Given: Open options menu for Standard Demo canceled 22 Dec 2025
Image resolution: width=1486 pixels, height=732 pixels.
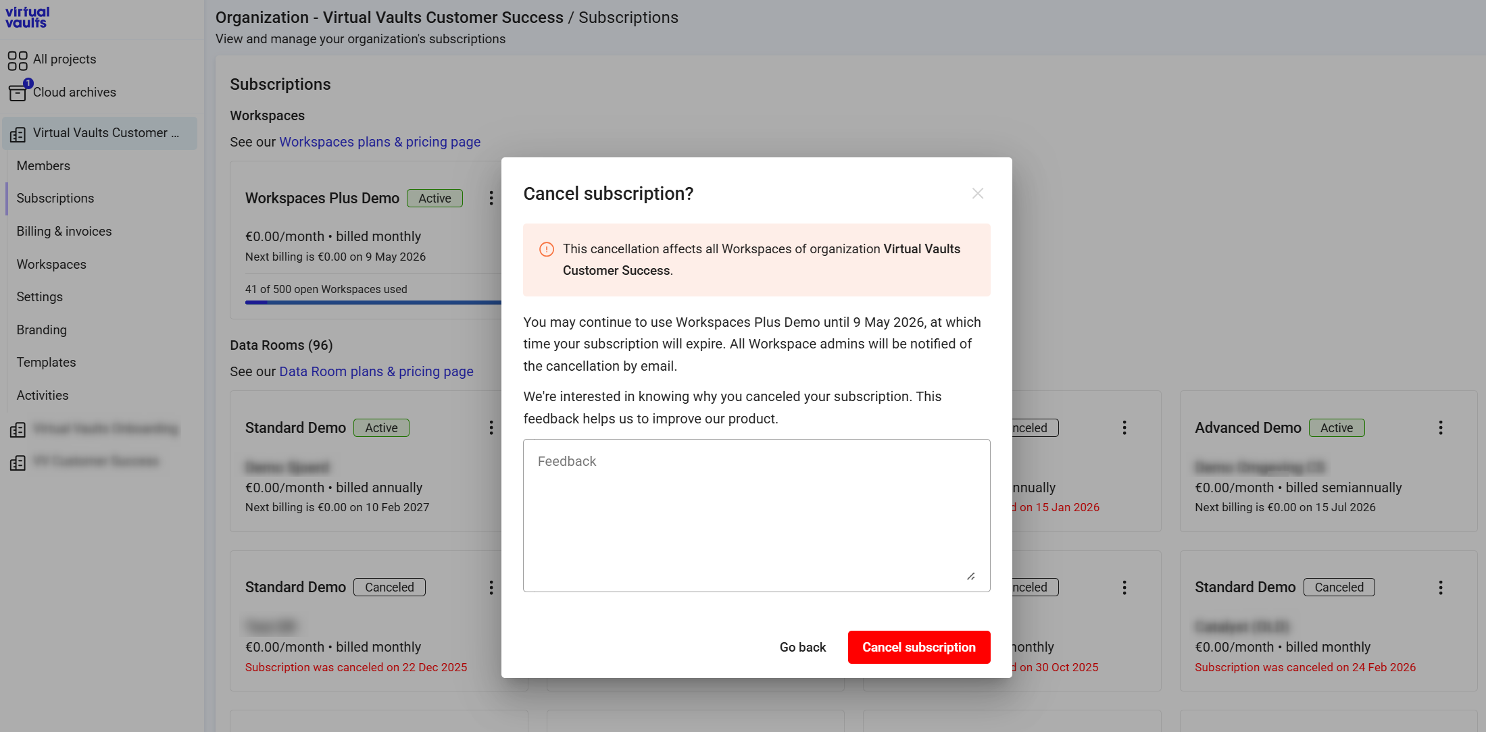Looking at the screenshot, I should [491, 587].
